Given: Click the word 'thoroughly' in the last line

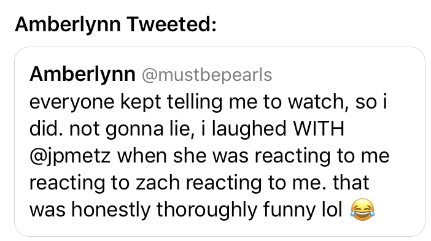Looking at the screenshot, I should click(207, 210).
